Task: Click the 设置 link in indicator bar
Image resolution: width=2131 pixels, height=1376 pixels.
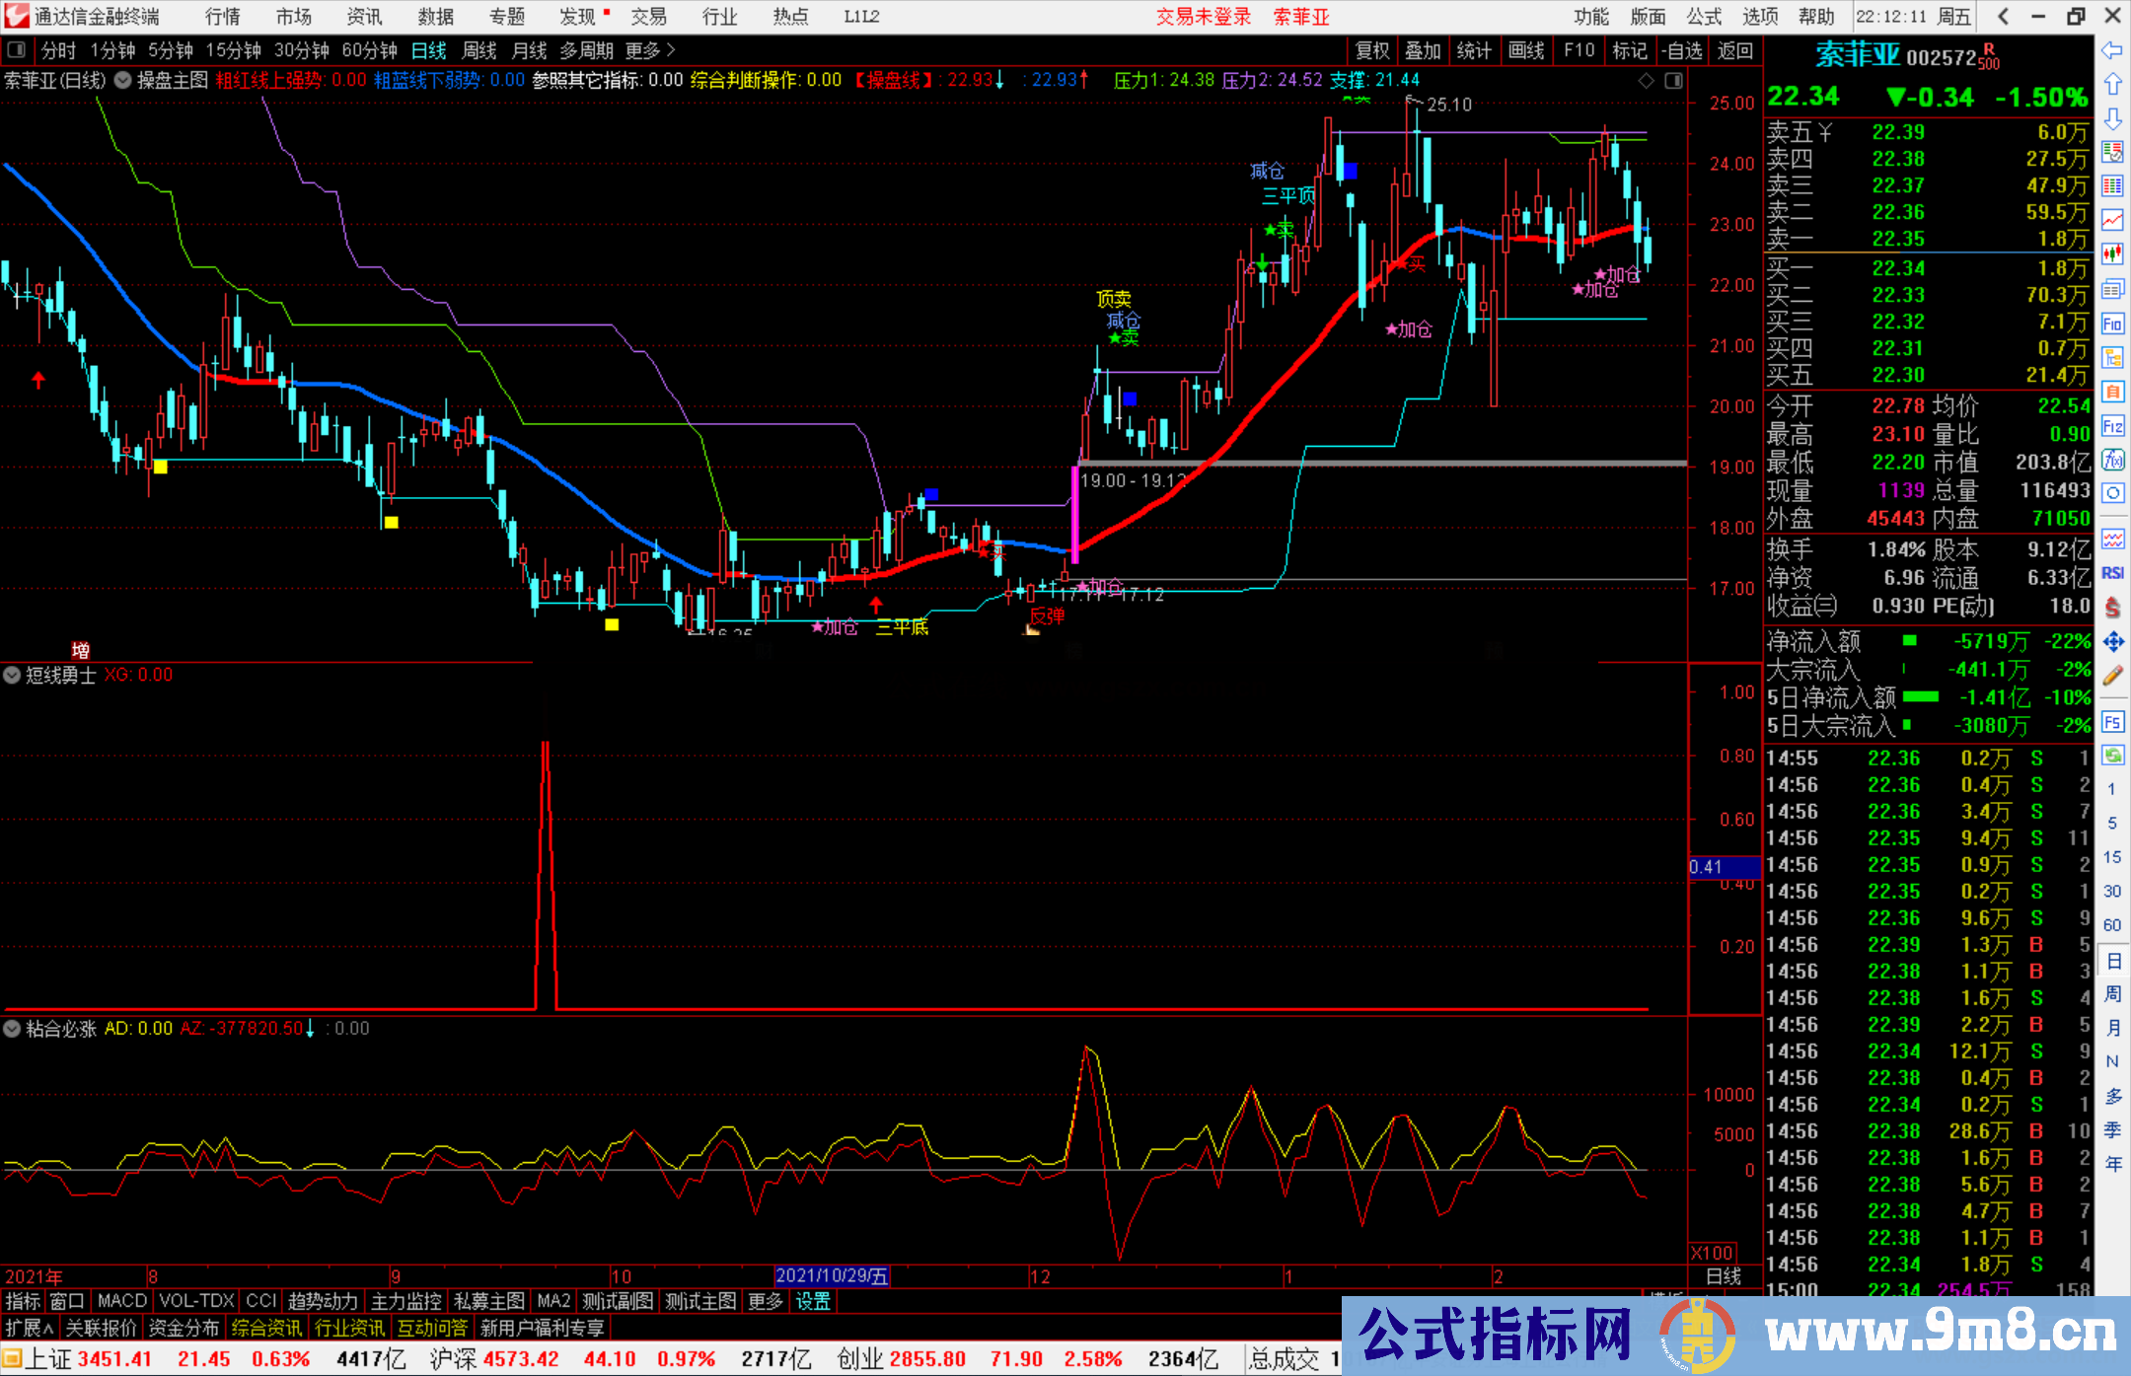Action: pos(813,1301)
